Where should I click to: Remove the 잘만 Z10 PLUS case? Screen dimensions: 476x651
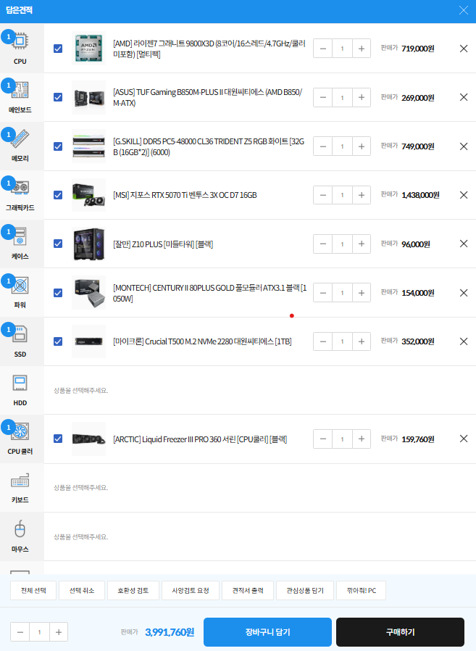(x=464, y=244)
